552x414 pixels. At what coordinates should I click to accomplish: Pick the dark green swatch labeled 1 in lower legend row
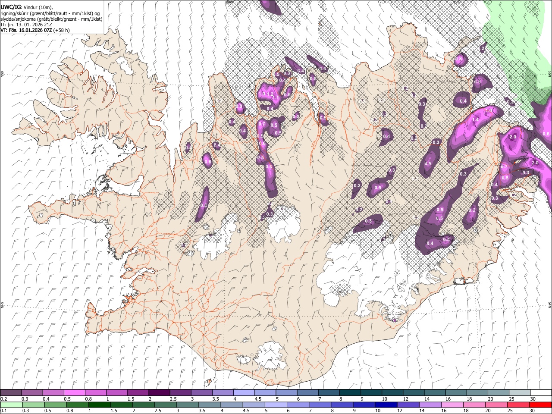pyautogui.click(x=100, y=405)
